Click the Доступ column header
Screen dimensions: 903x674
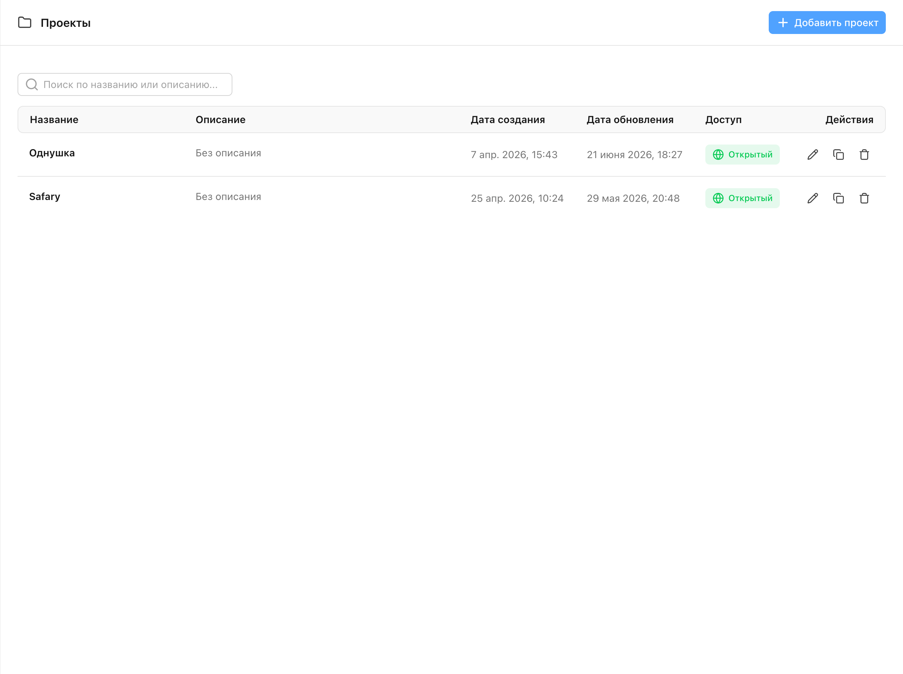pyautogui.click(x=723, y=119)
